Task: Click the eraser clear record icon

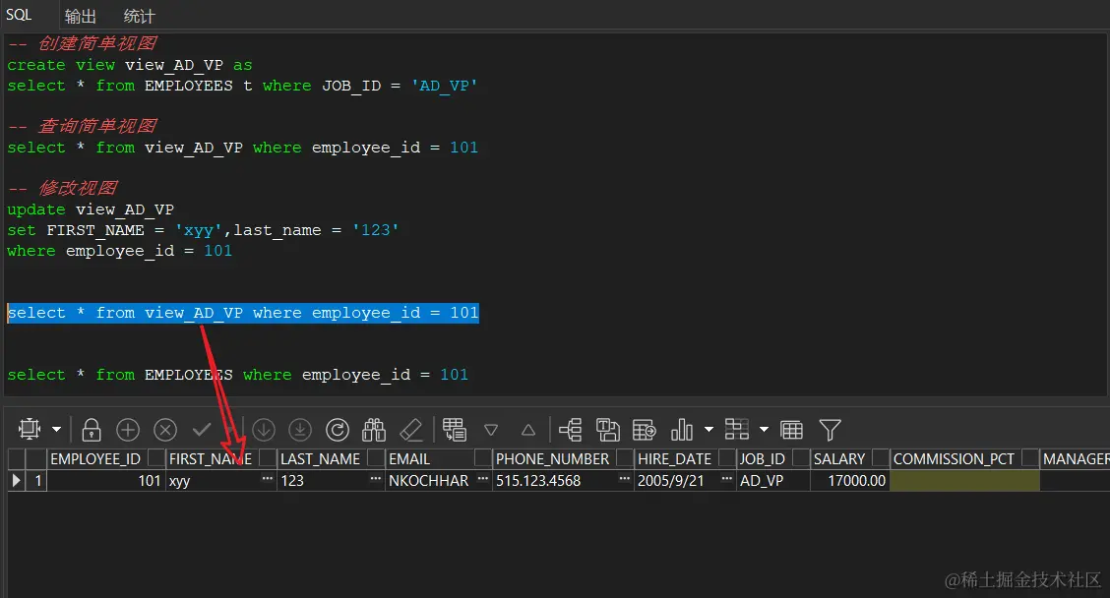Action: coord(411,430)
